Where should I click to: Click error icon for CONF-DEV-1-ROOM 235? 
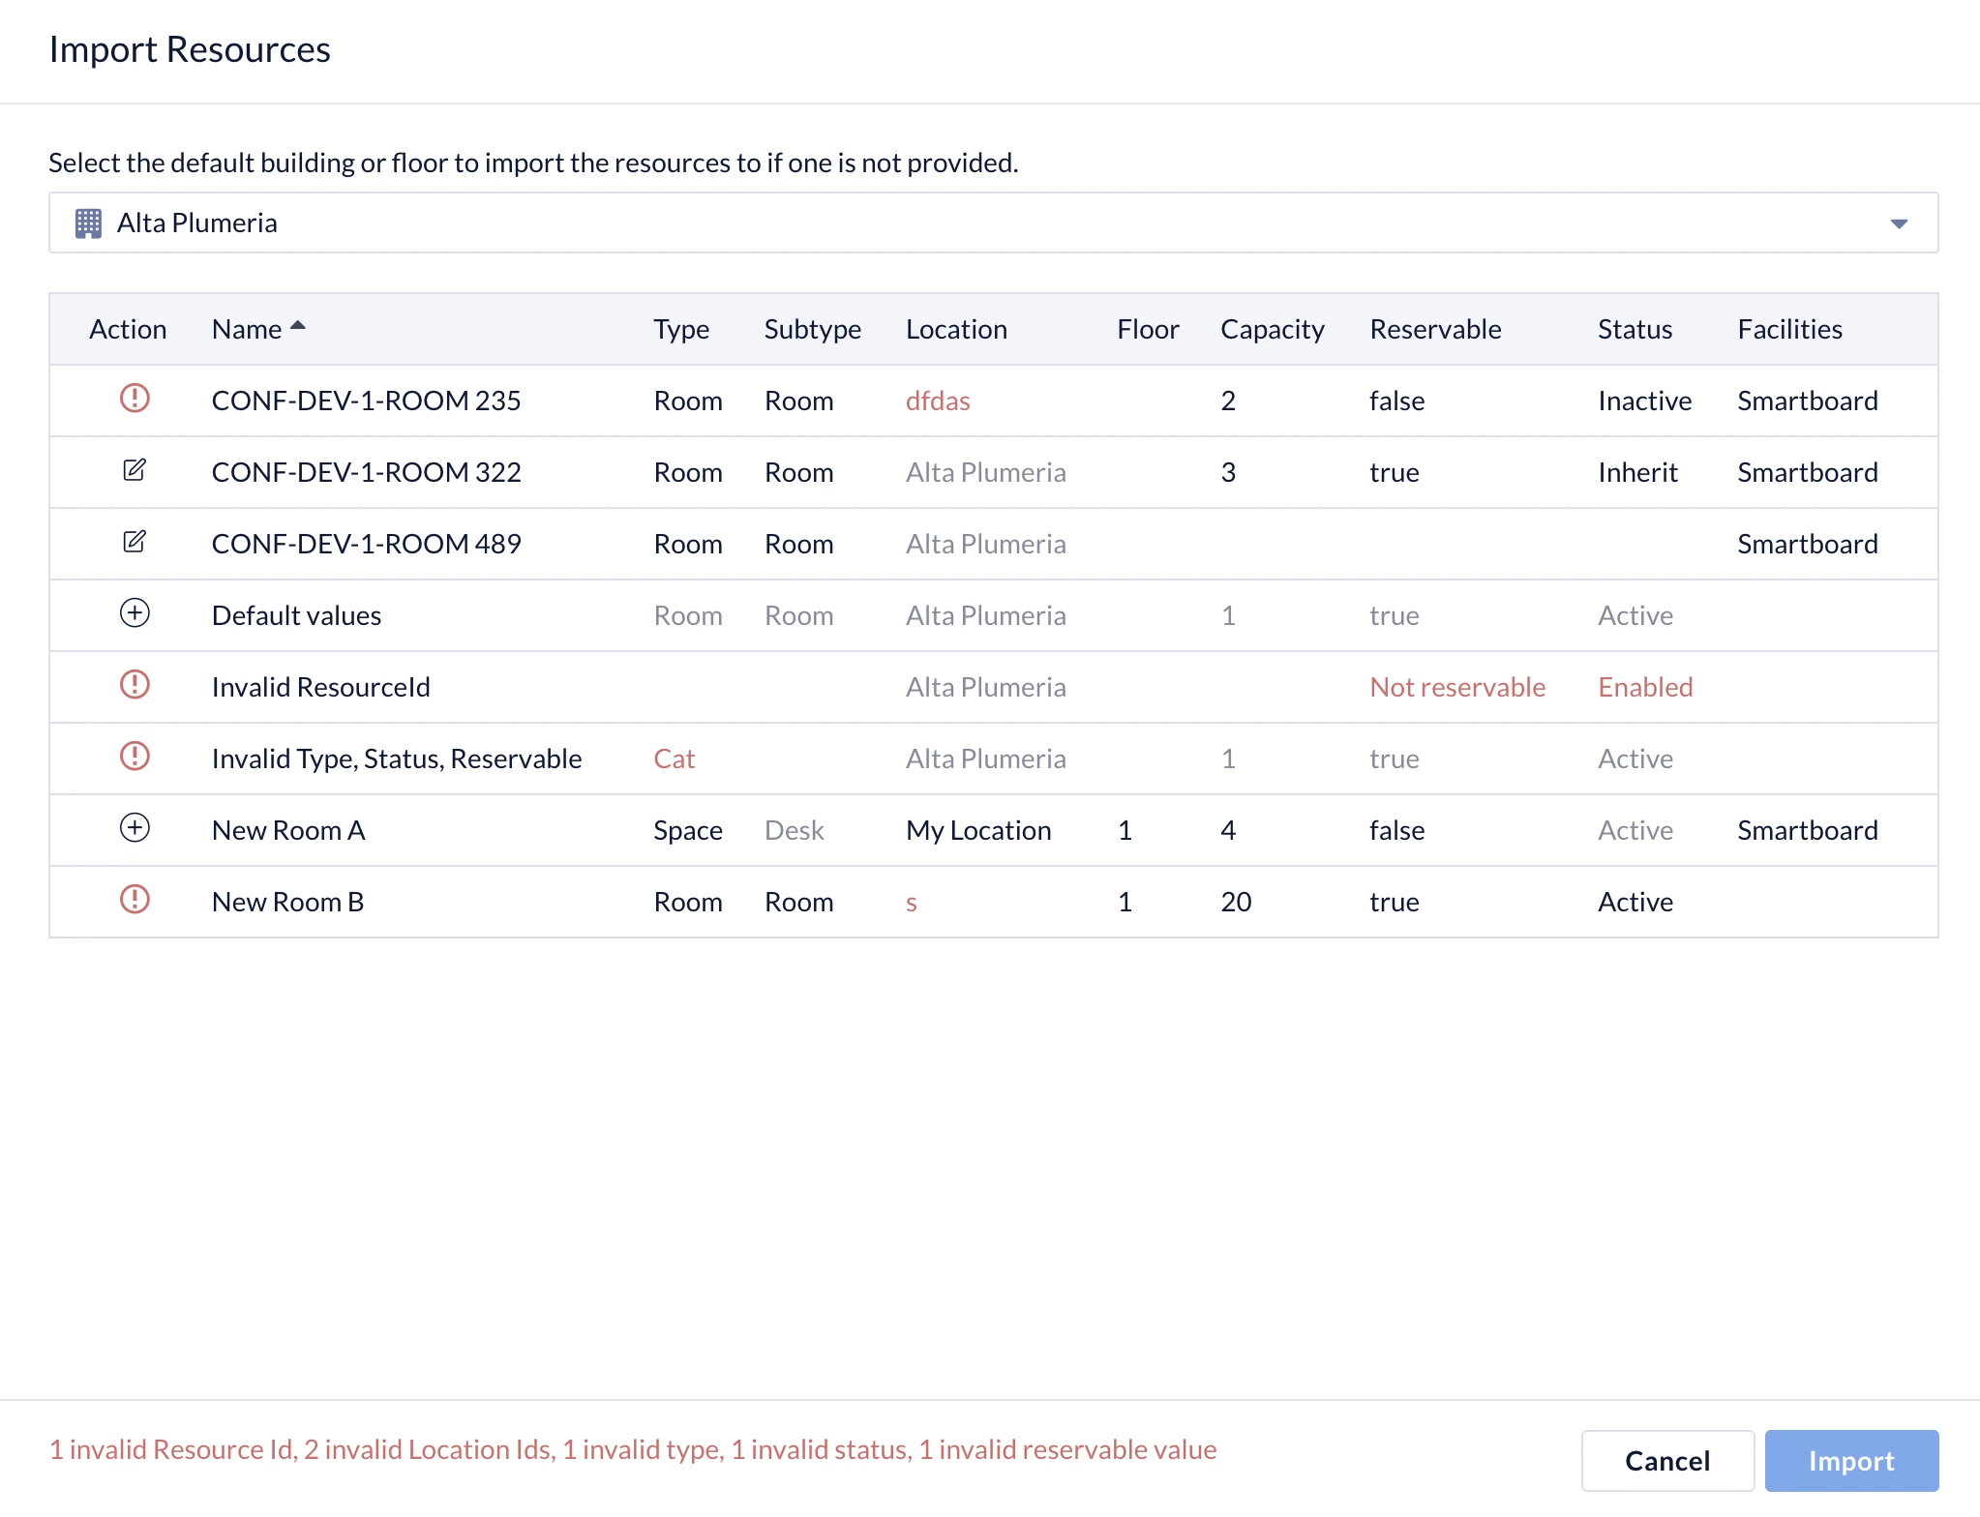pyautogui.click(x=135, y=399)
